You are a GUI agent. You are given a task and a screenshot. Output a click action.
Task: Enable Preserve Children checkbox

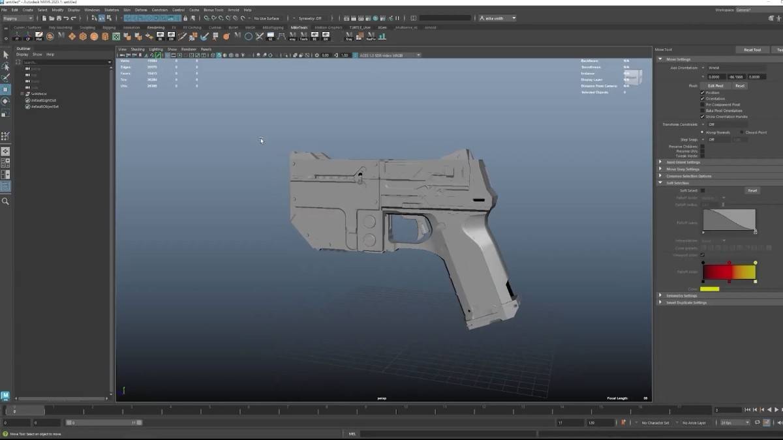point(702,147)
